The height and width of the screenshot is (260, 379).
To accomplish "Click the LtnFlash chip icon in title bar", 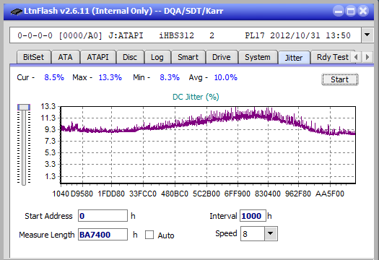I will (x=16, y=11).
